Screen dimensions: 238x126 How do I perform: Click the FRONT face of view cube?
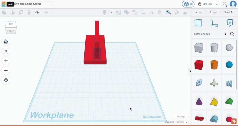click(11, 31)
